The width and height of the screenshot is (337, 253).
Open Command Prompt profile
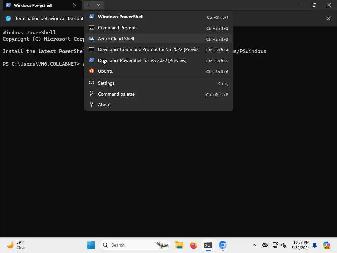pyautogui.click(x=158, y=28)
